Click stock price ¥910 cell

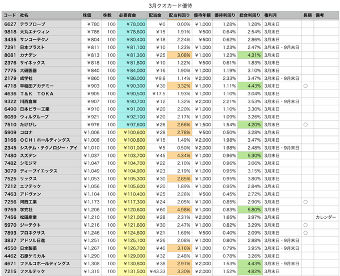(91, 109)
